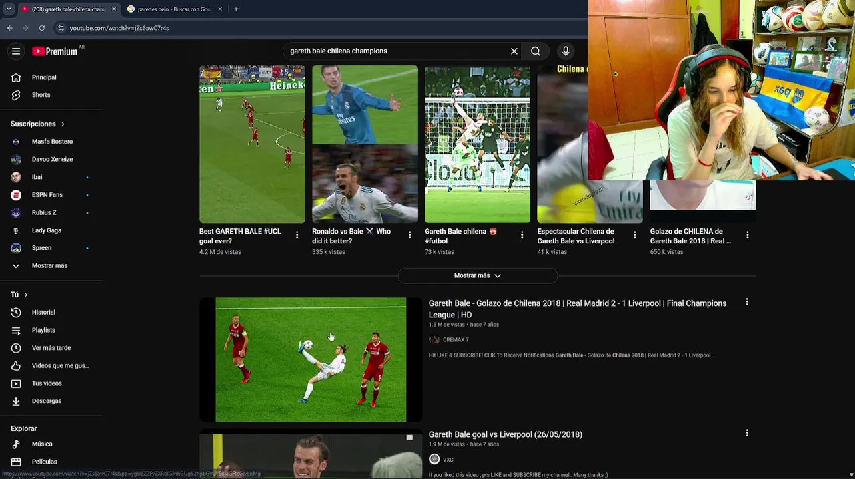Screen dimensions: 855x479
Task: Click the magnifying glass search button
Action: 536,51
